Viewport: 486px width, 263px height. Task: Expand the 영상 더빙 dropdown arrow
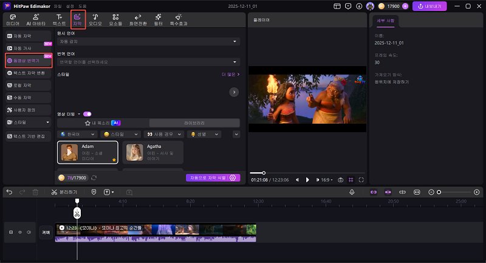(79, 114)
